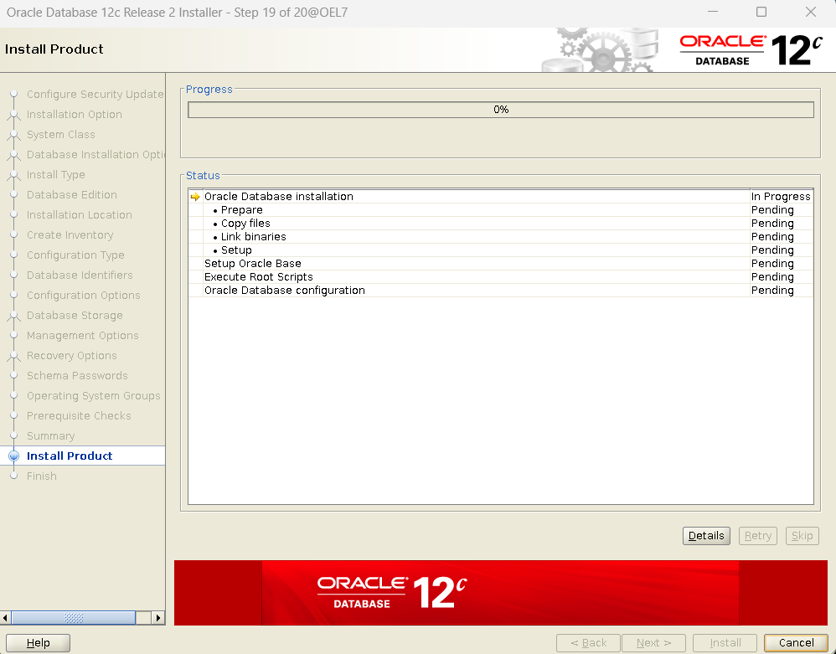836x654 pixels.
Task: Click the sidebar scrollbar right arrow
Action: 157,618
